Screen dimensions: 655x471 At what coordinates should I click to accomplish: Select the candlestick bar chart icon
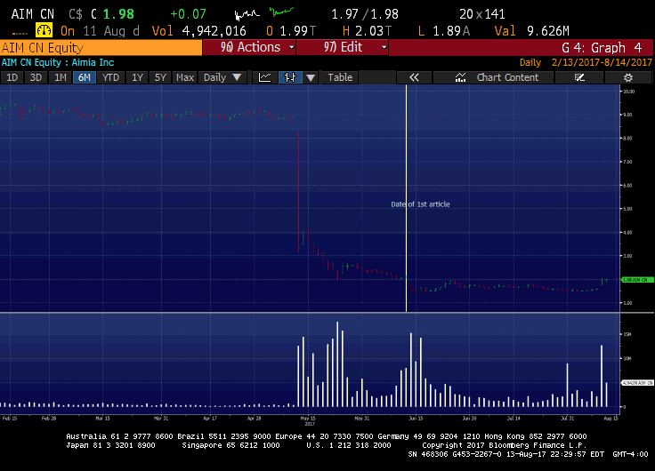click(290, 77)
